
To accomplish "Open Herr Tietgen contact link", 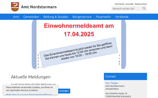I will point(112,83).
